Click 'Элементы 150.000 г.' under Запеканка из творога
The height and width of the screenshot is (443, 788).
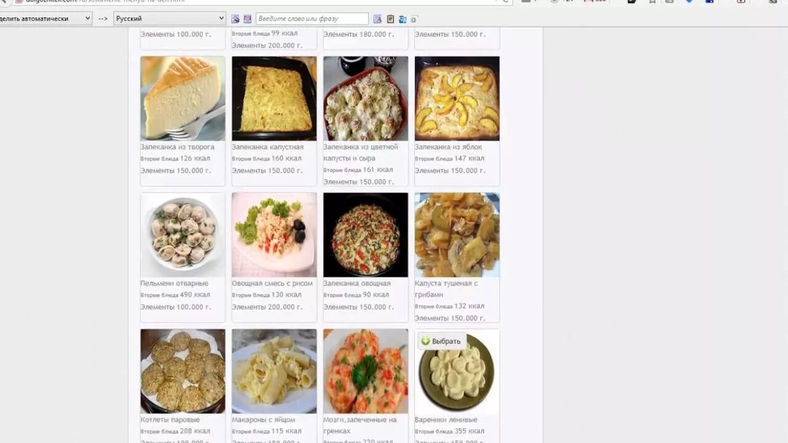click(x=175, y=171)
